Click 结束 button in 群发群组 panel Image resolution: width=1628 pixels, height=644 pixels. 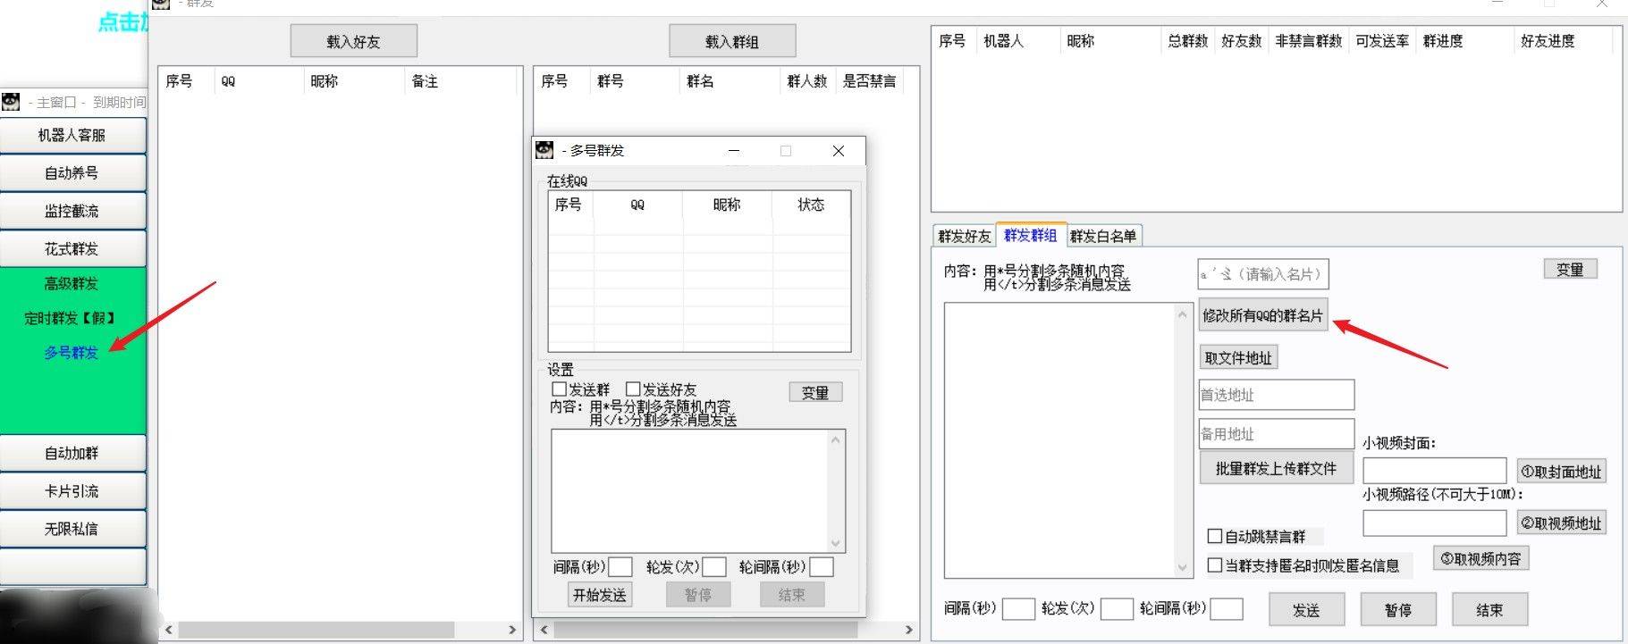point(1490,610)
